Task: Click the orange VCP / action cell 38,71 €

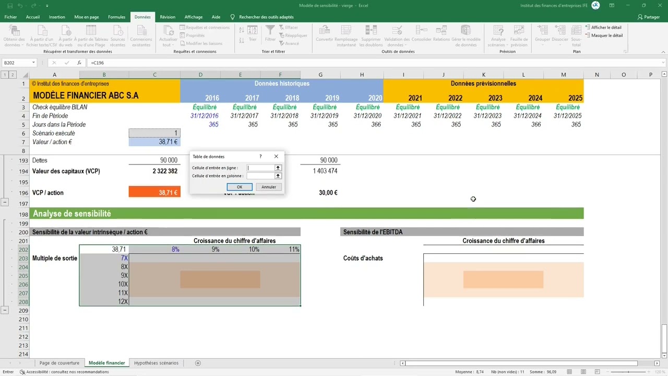Action: [x=154, y=193]
